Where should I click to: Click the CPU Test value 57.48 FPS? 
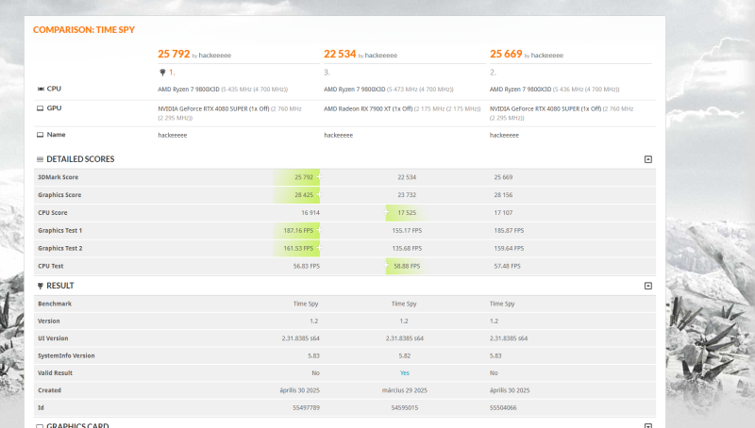[x=507, y=266]
